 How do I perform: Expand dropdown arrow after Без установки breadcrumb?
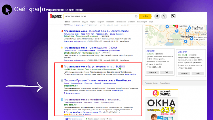[x=117, y=70]
